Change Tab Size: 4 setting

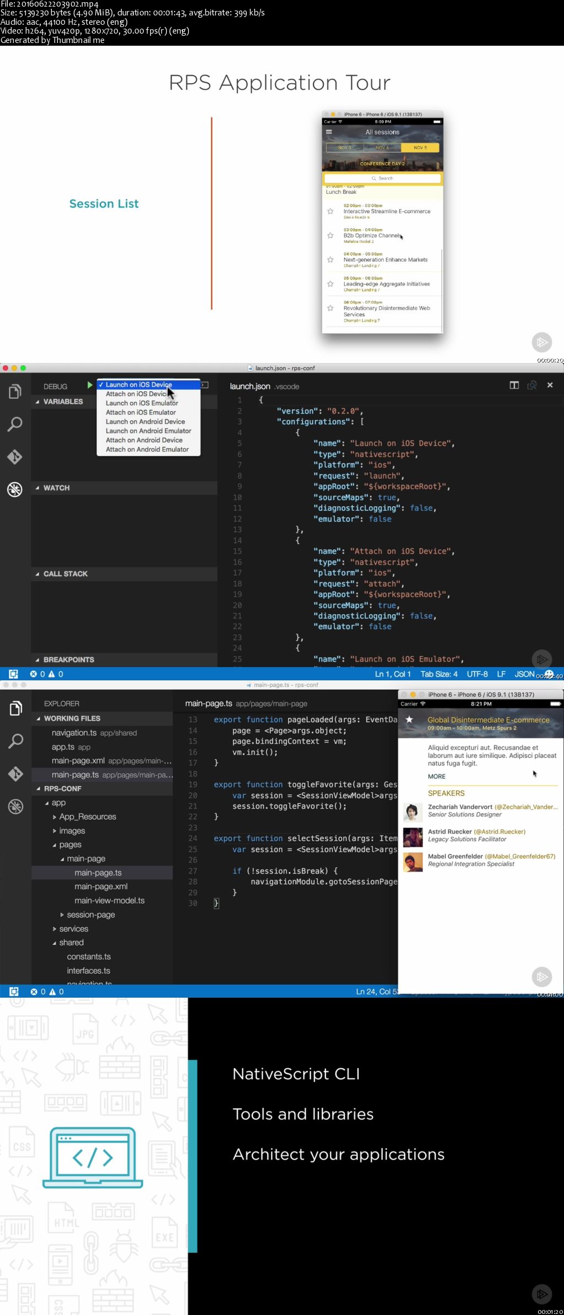click(439, 674)
